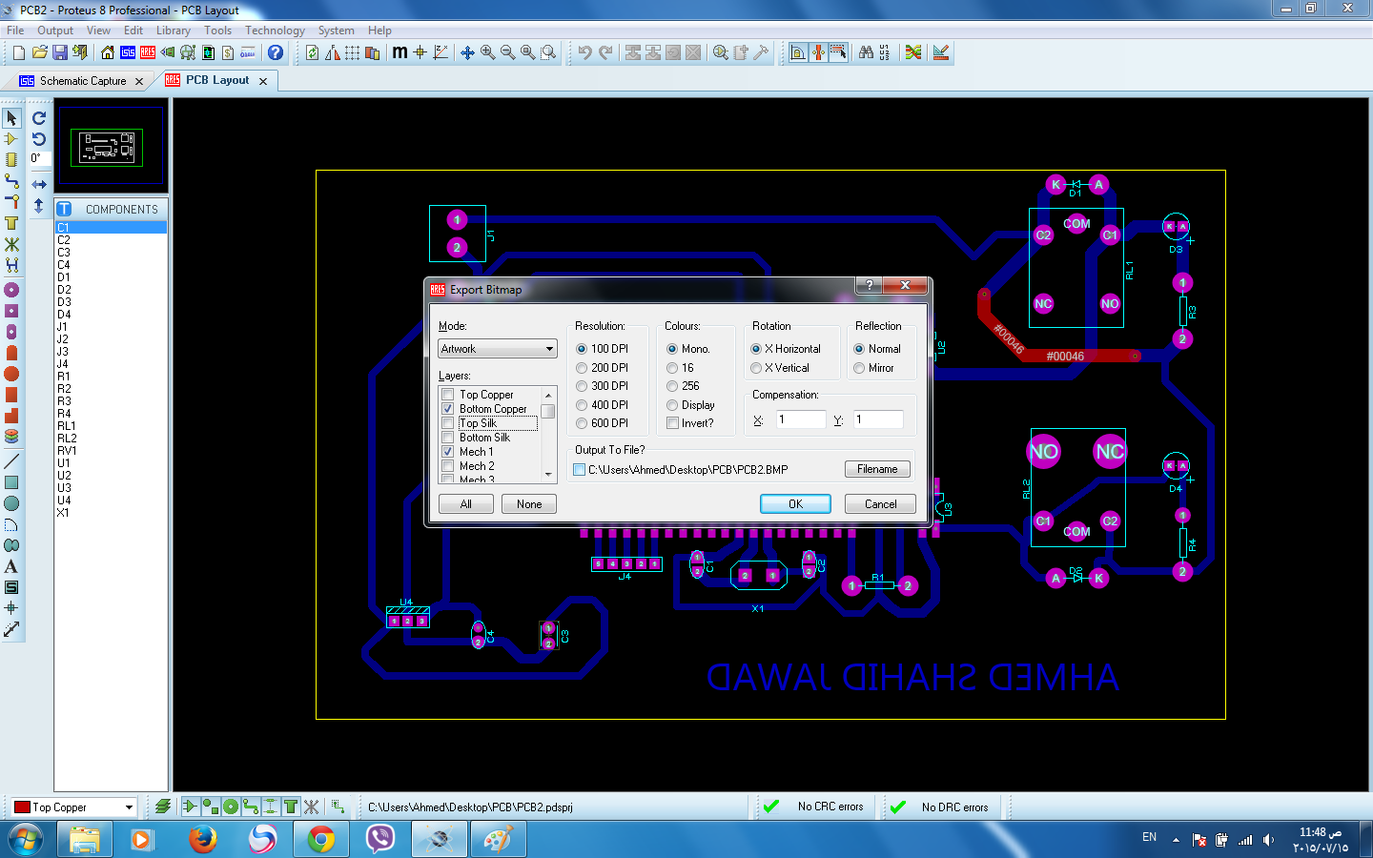Check the Top Silk layer checkbox
1373x858 pixels.
pos(447,423)
